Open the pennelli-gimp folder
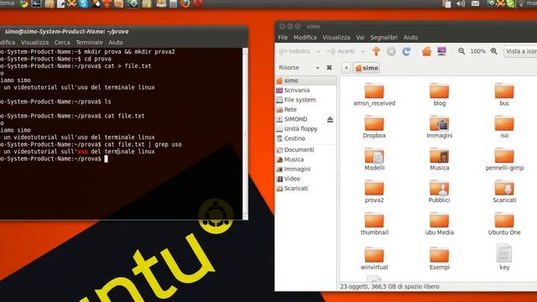The image size is (537, 302). [x=504, y=159]
